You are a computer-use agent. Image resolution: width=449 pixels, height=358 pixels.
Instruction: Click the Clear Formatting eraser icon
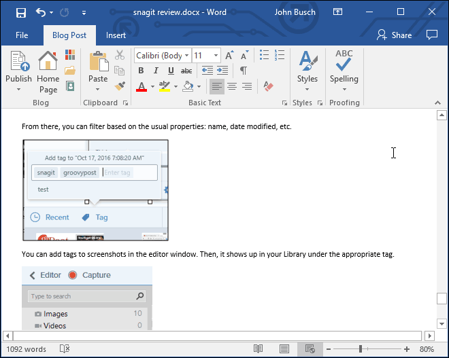(268, 86)
